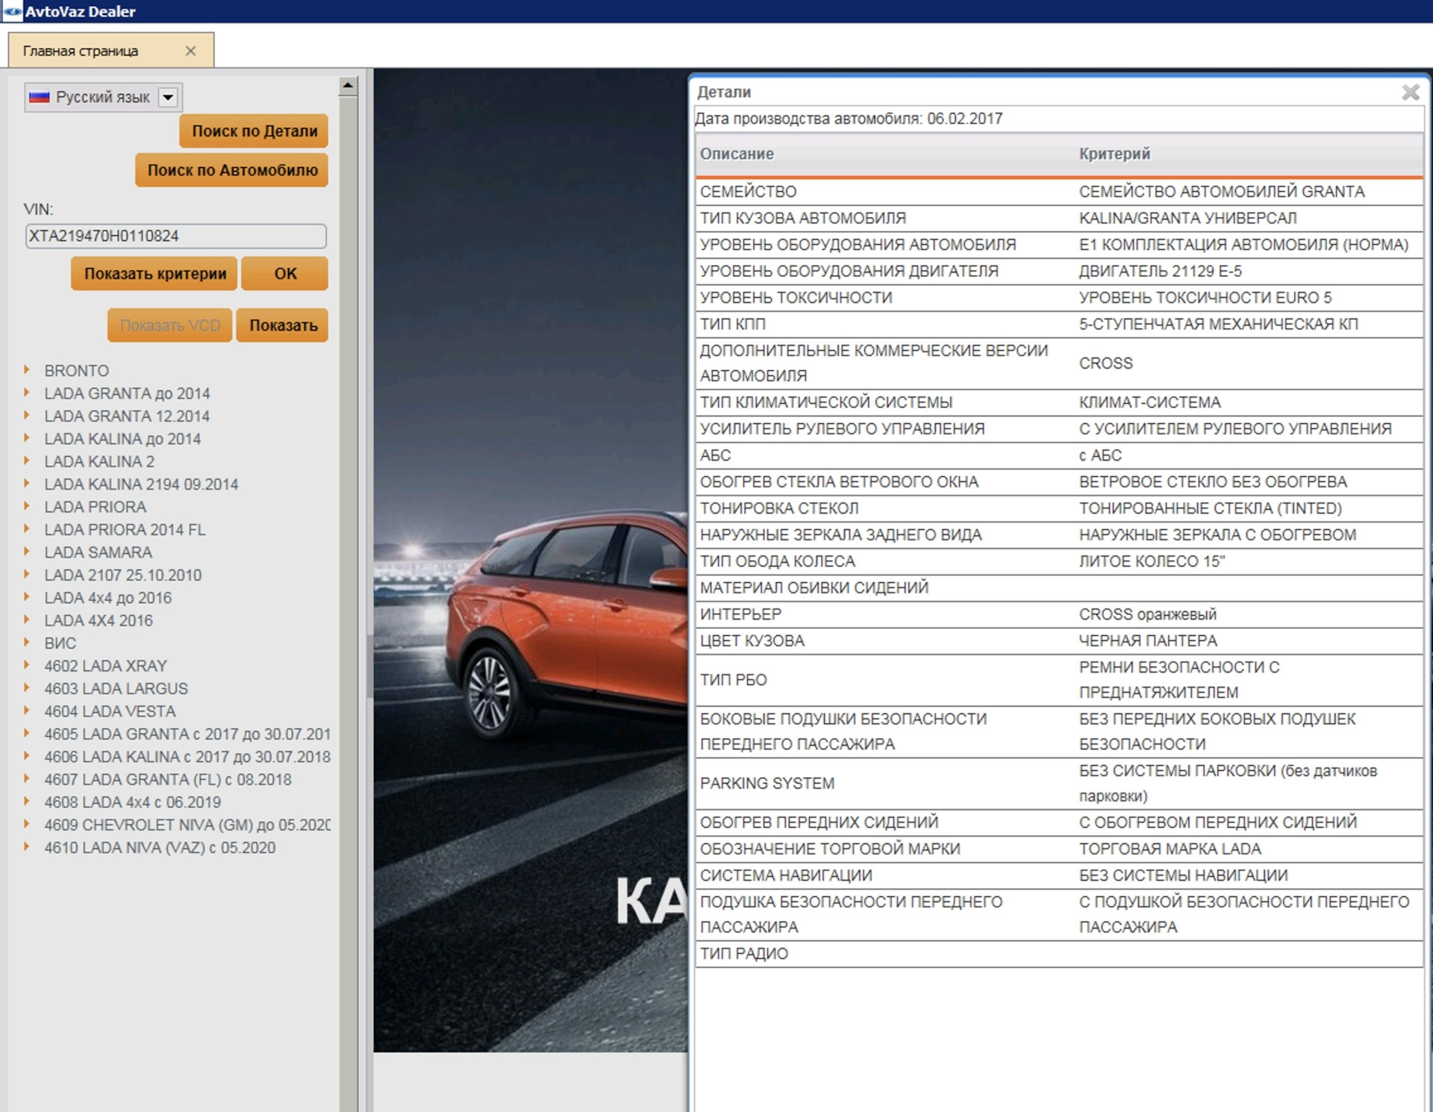Close the Главная страница tab
Screen dimensions: 1433x1112
click(190, 51)
